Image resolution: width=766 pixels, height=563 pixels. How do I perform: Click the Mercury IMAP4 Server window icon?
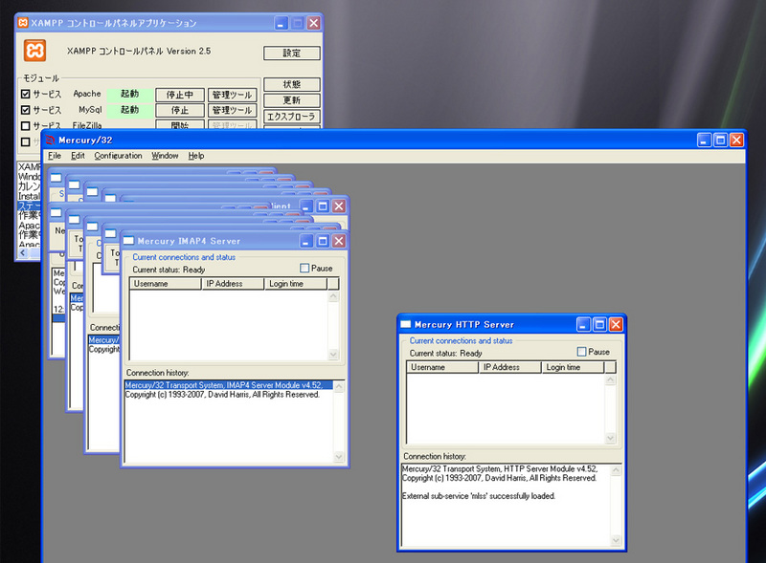coord(128,241)
